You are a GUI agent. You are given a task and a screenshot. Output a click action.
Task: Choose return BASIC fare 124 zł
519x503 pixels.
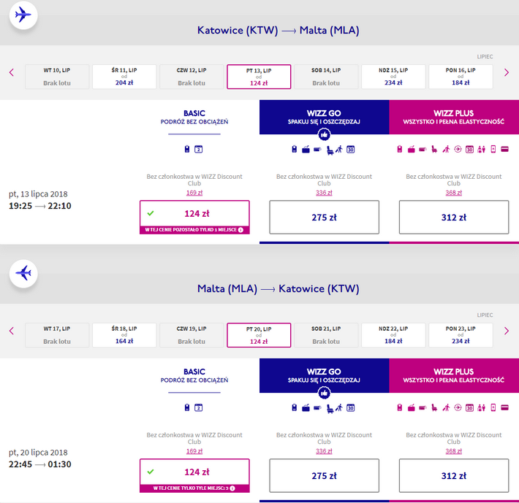[194, 475]
